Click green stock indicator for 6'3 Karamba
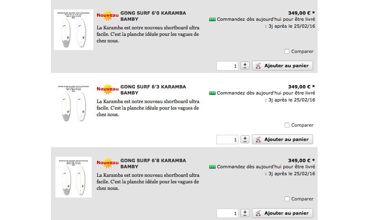This screenshot has width=371, height=220. tap(212, 93)
